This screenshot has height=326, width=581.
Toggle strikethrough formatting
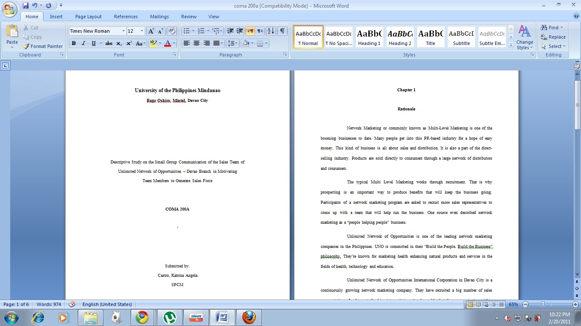pos(109,43)
